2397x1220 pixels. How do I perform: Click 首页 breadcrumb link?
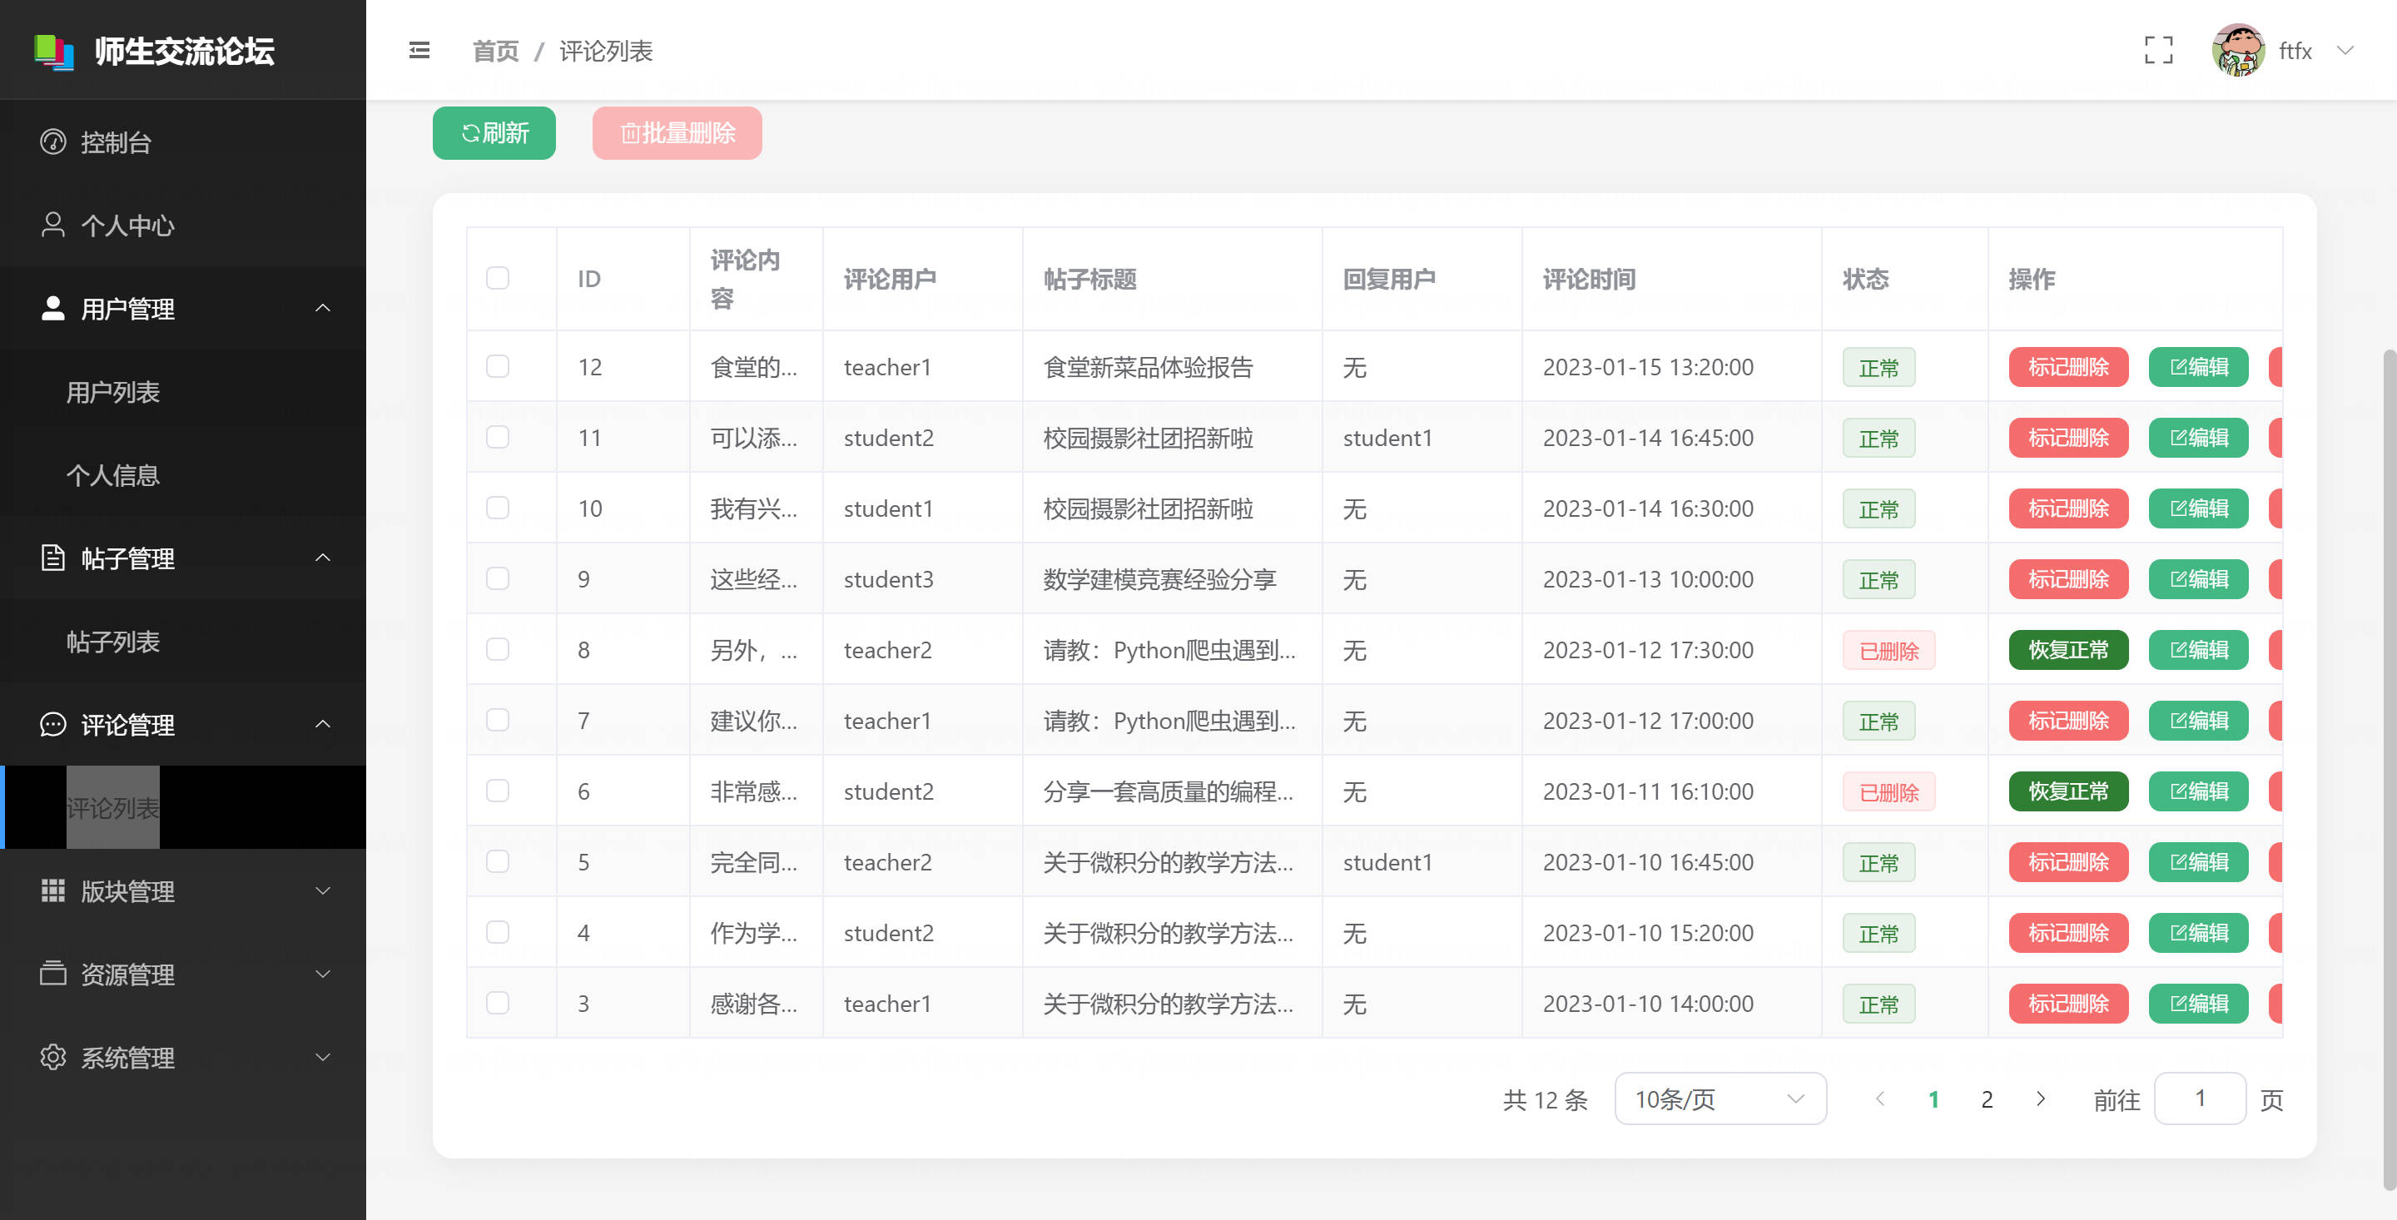pyautogui.click(x=495, y=50)
